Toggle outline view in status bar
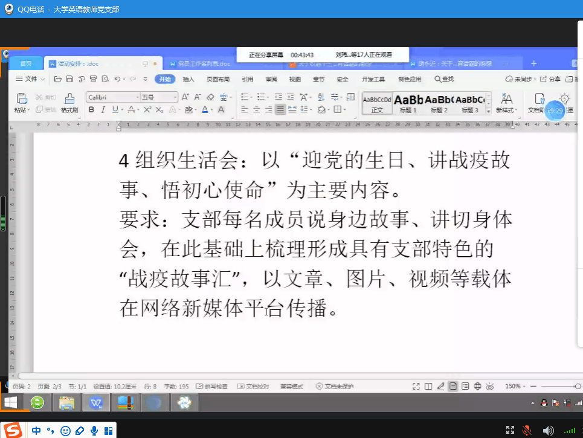Screen dimensions: 583x438 (x=465, y=386)
